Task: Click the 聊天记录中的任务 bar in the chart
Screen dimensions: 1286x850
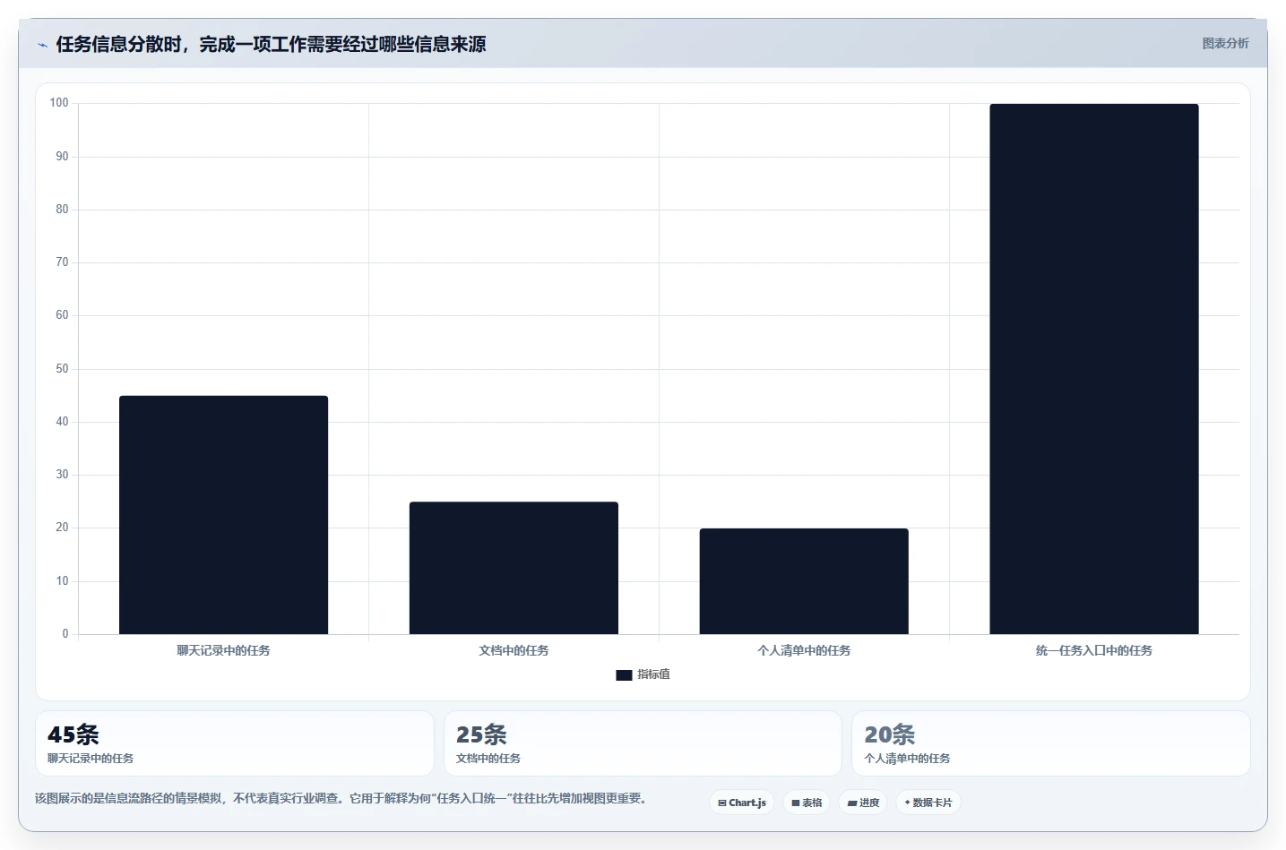Action: [223, 515]
